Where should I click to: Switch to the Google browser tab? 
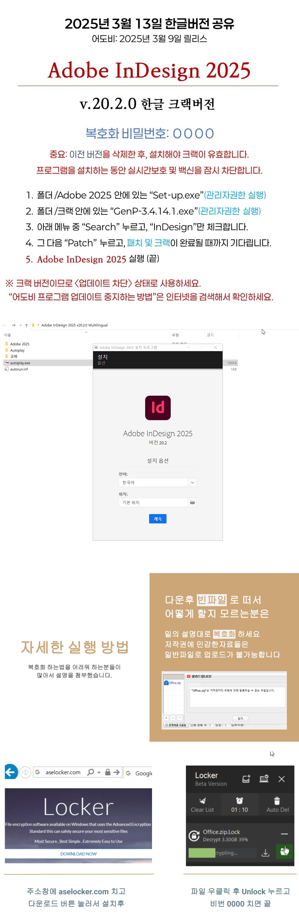[x=139, y=773]
